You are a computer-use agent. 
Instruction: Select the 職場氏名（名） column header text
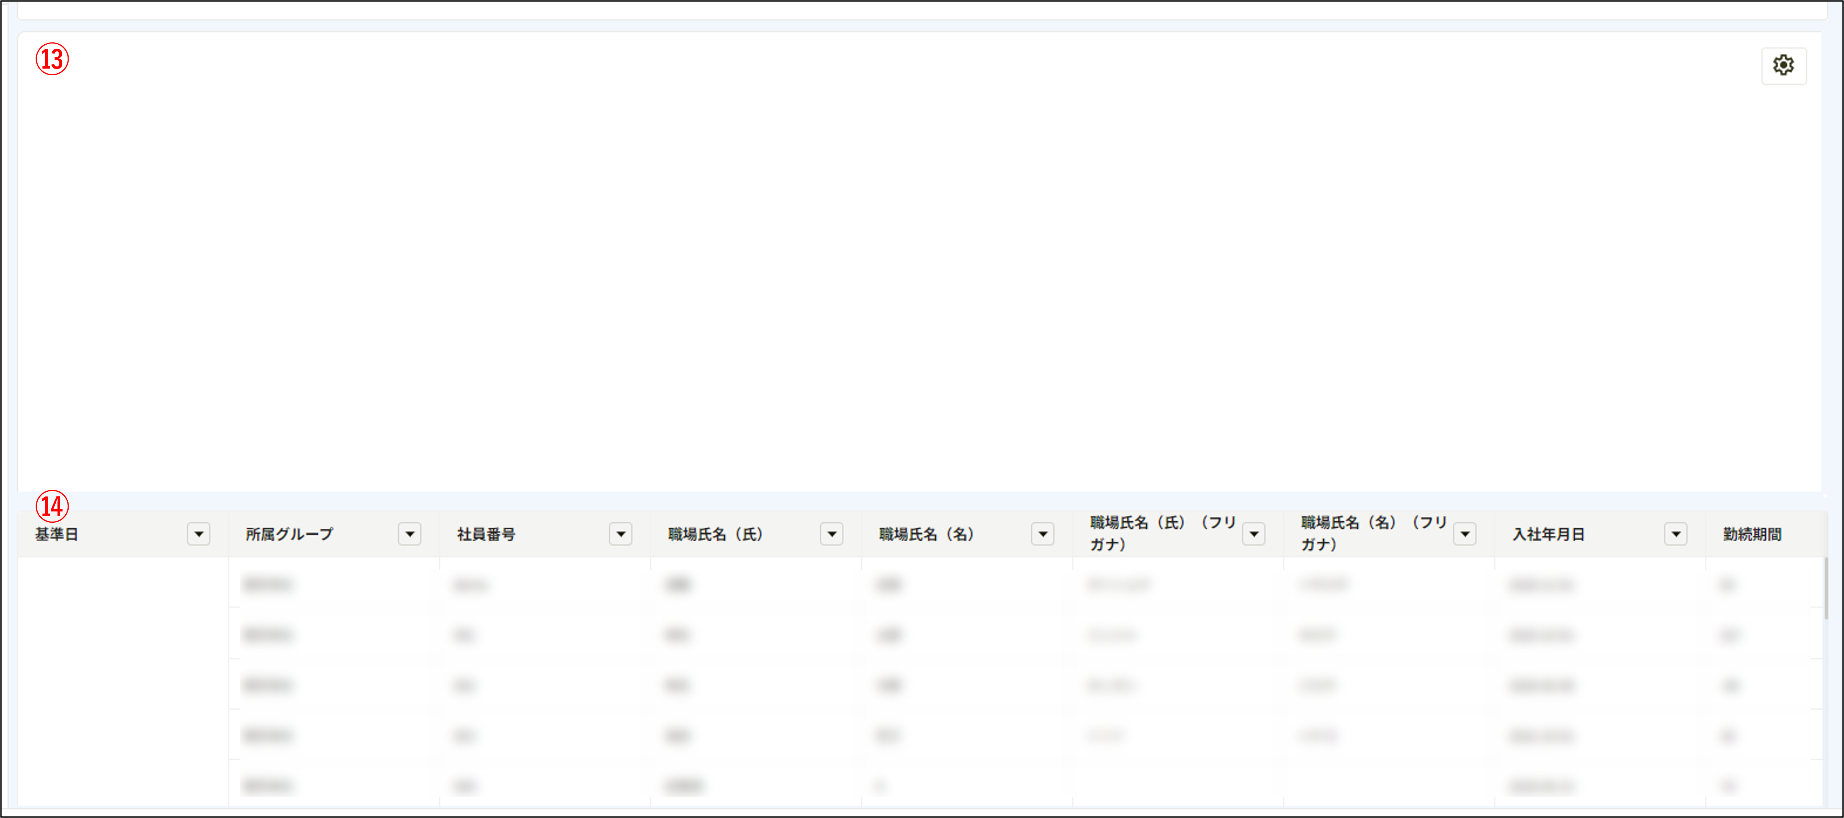tap(926, 534)
